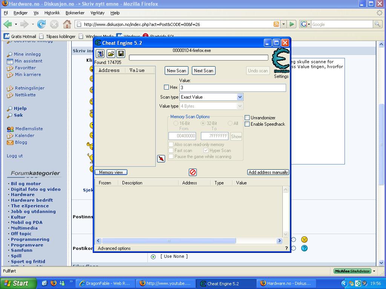
Task: Click the open folder icon in Cheat Engine
Action: [111, 53]
